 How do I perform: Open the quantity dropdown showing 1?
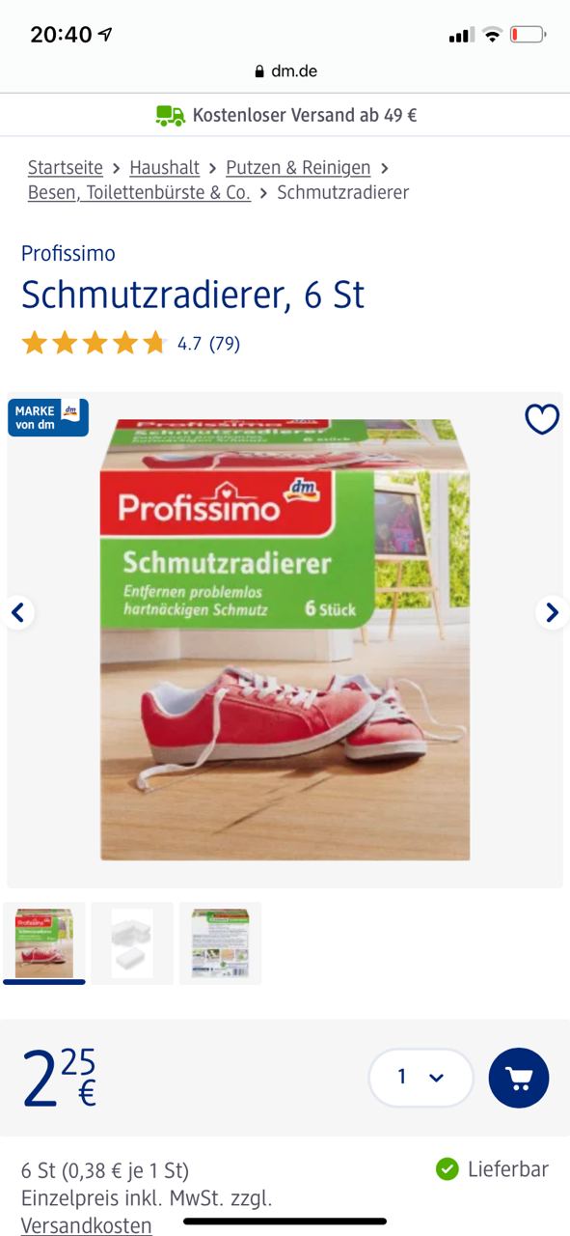421,1078
